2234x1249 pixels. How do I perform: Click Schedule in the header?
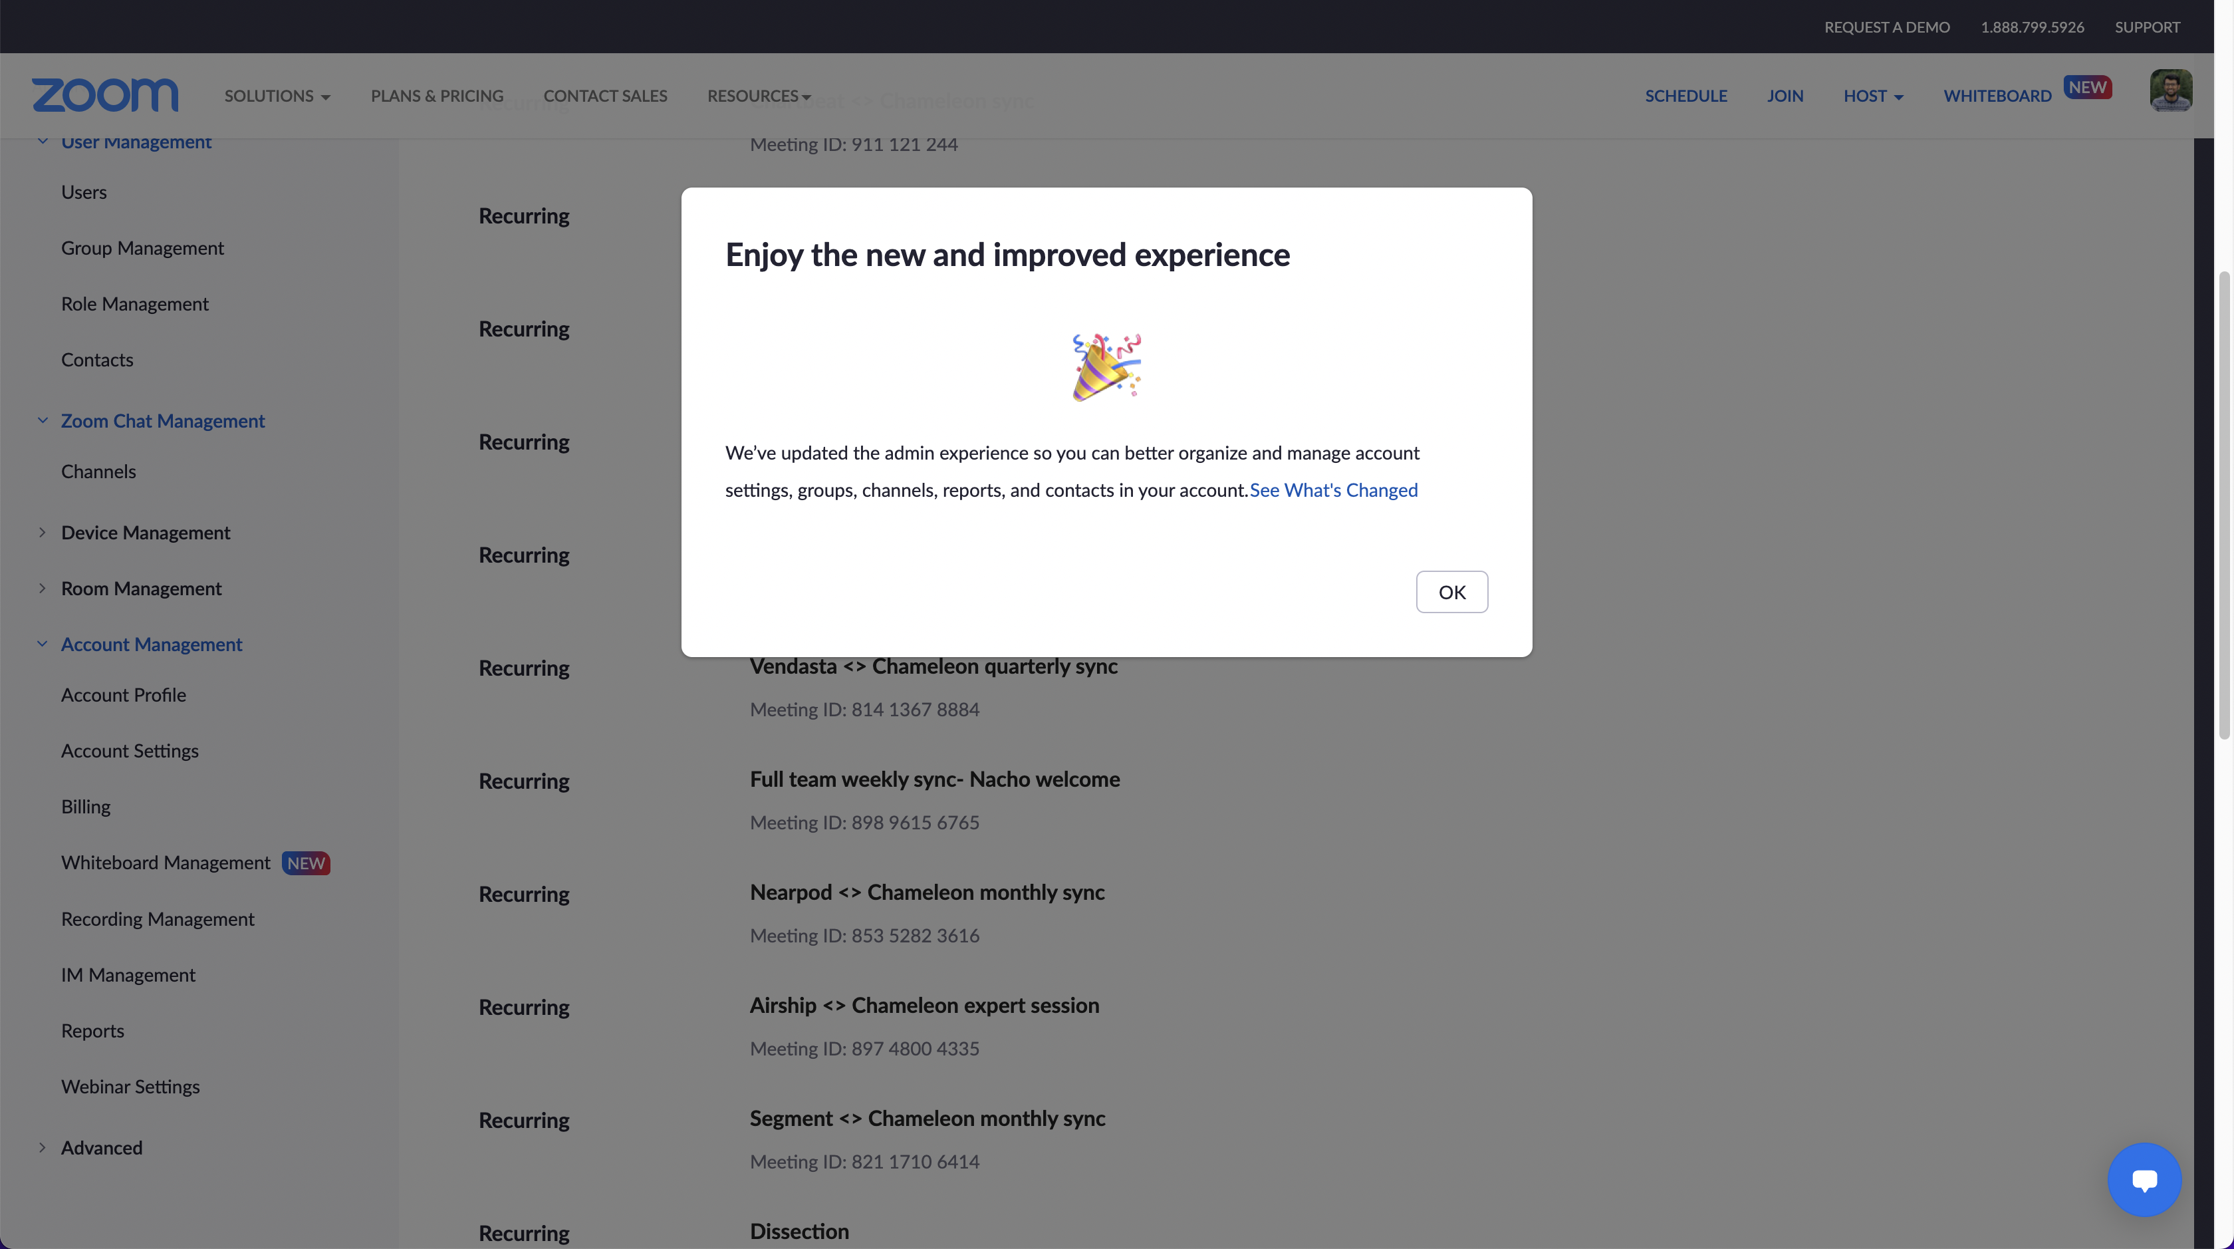coord(1686,95)
